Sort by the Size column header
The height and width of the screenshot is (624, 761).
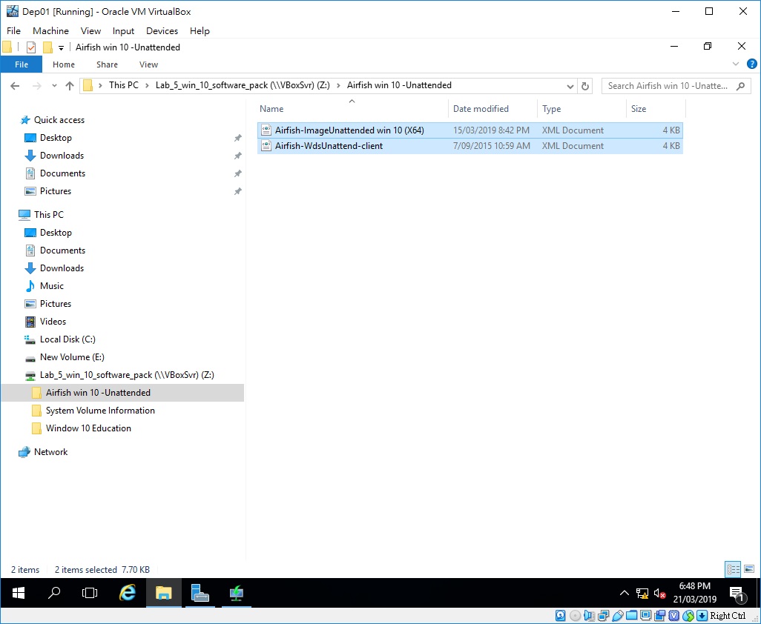tap(656, 109)
